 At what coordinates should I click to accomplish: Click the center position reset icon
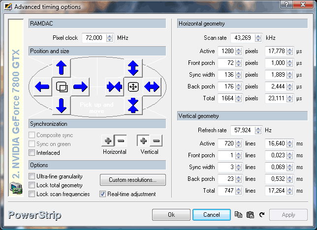click(x=62, y=87)
